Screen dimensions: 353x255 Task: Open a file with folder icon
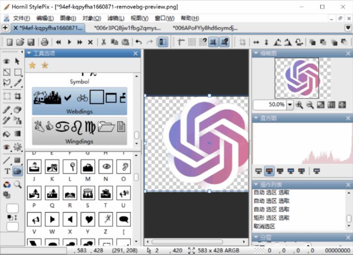(x=20, y=42)
